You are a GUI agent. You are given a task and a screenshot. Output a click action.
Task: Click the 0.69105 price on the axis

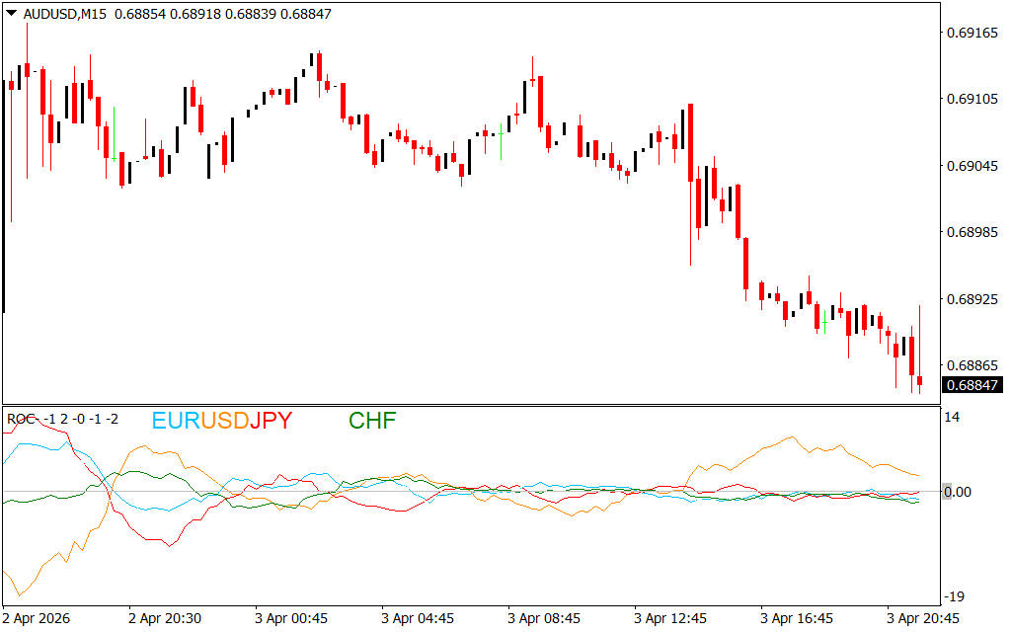pos(972,100)
